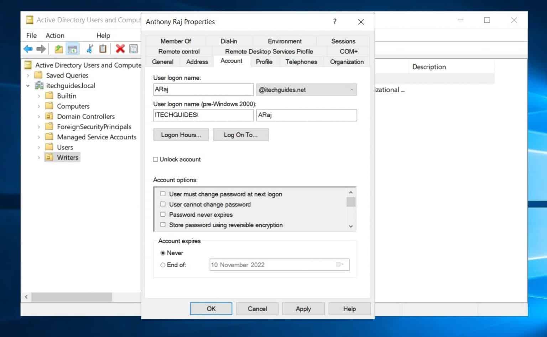
Task: Click the red X delete icon
Action: 120,49
